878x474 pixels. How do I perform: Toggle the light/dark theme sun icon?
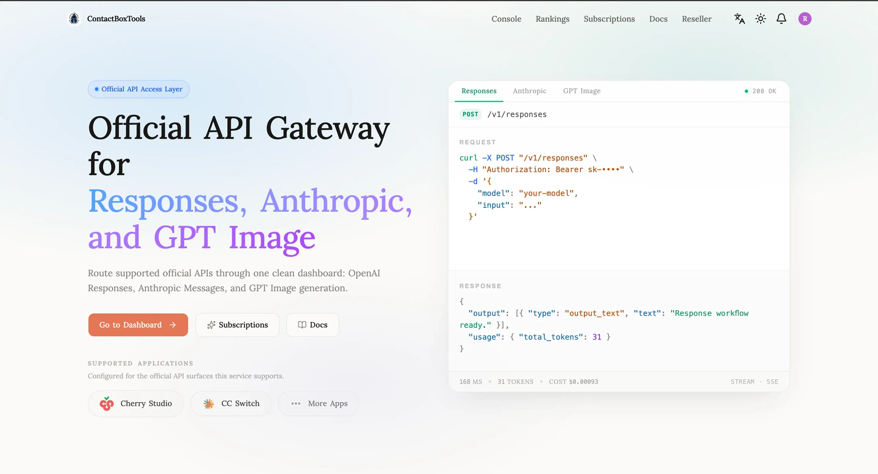[x=760, y=19]
